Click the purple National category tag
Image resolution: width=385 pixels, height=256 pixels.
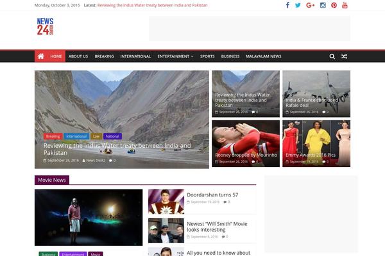click(113, 136)
